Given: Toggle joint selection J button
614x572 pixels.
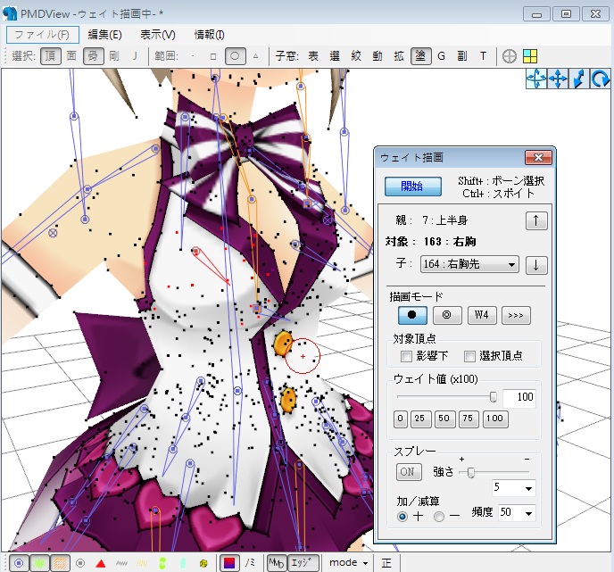Looking at the screenshot, I should tap(135, 56).
